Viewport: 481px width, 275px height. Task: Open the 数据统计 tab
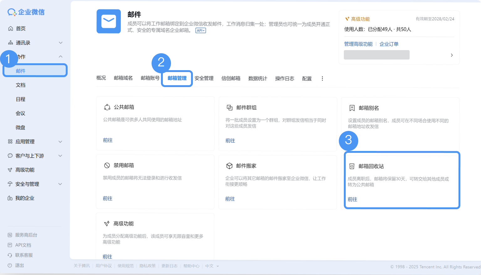258,79
